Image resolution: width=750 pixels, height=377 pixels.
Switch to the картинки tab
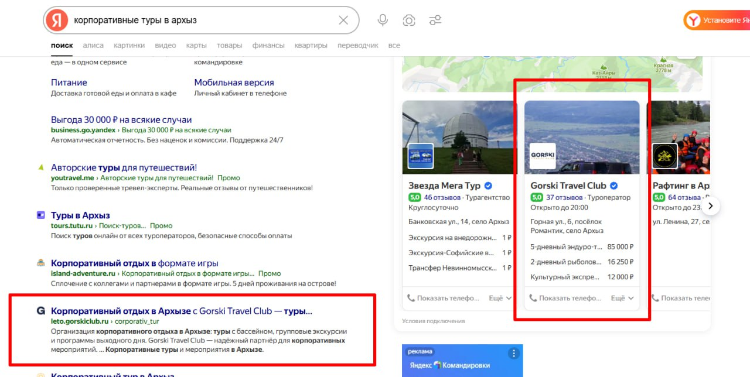tap(129, 45)
